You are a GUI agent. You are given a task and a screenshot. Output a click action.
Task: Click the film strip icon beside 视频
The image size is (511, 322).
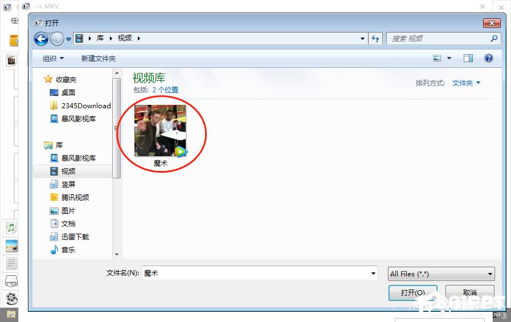(x=54, y=171)
